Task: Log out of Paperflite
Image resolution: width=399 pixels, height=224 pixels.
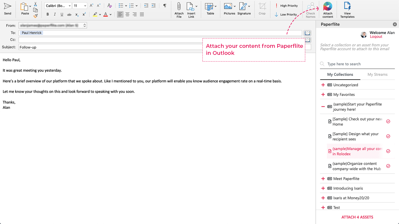Action: click(x=376, y=37)
